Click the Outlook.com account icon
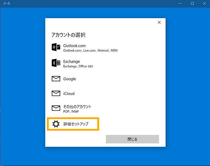 [x=56, y=47]
